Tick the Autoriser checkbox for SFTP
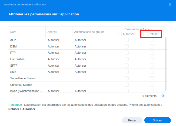This screenshot has width=176, height=126. tap(127, 66)
